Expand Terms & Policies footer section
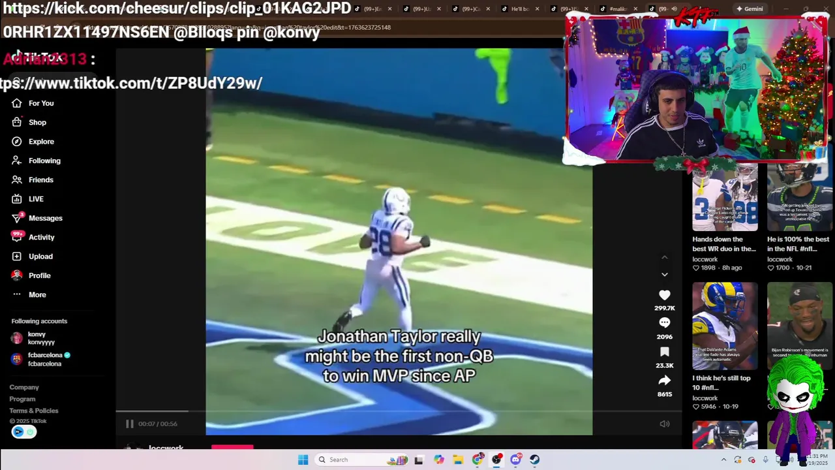The width and height of the screenshot is (835, 470). tap(34, 411)
